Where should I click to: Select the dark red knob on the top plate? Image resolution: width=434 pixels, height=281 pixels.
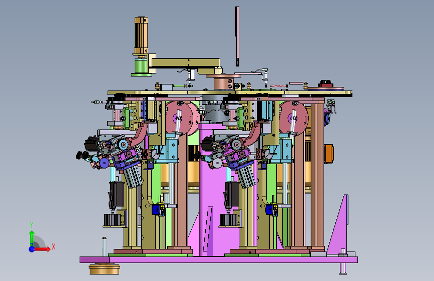(x=325, y=83)
